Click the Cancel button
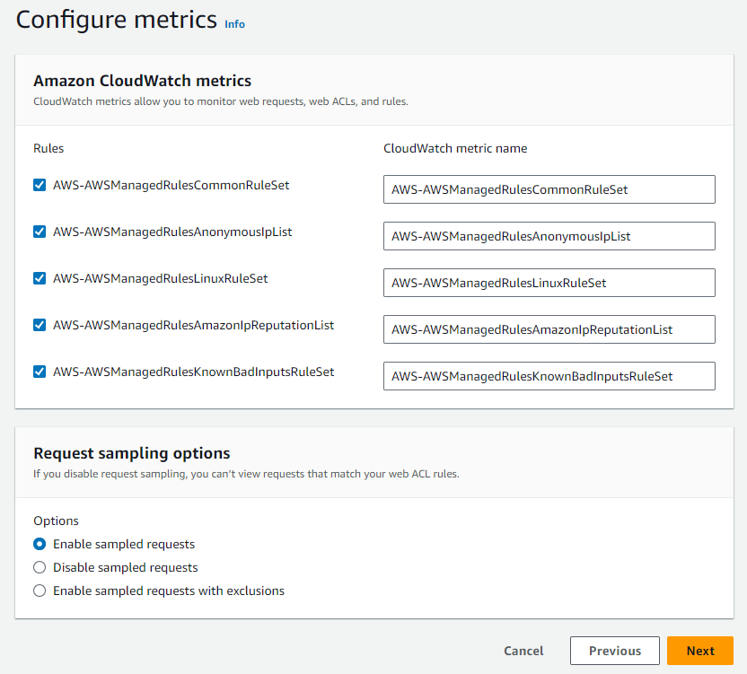Viewport: 747px width, 674px height. 523,651
